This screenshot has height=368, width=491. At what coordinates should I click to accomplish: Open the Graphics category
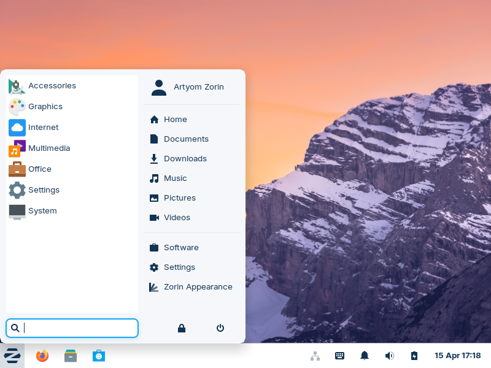tap(45, 106)
